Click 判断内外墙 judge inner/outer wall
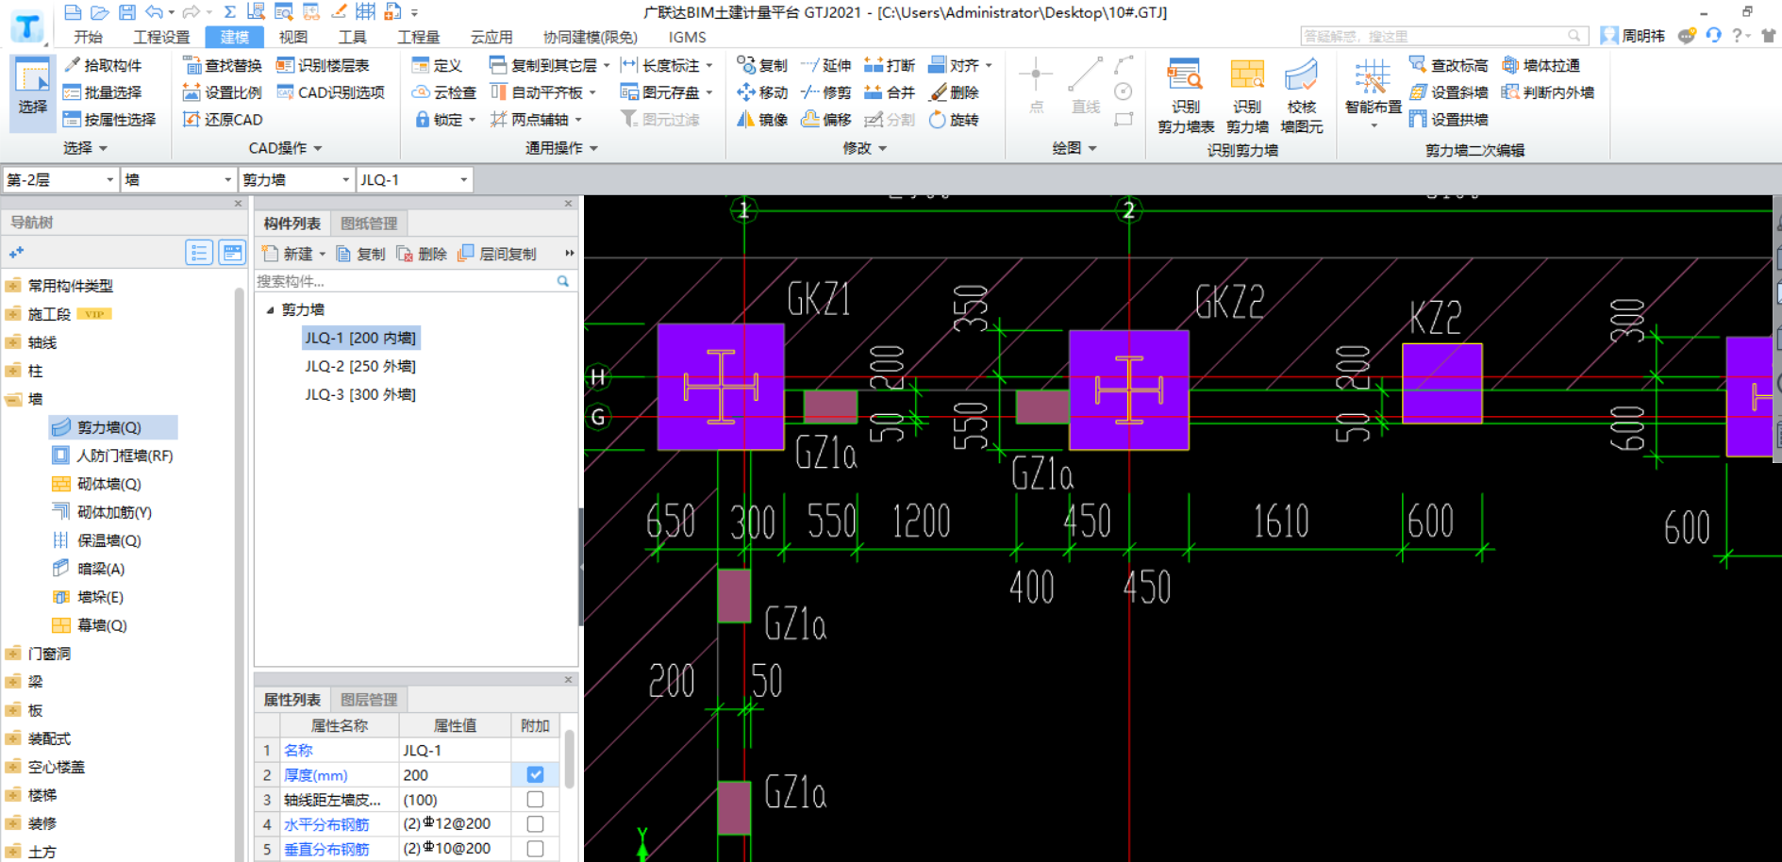Screen dimensions: 1782x862 pyautogui.click(x=1548, y=92)
